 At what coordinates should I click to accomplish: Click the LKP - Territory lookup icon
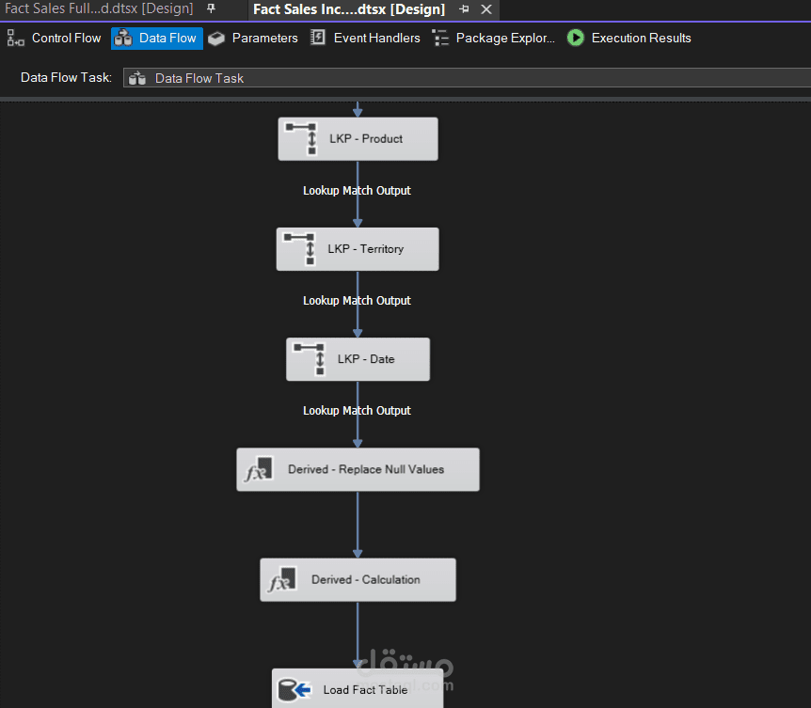pyautogui.click(x=300, y=248)
